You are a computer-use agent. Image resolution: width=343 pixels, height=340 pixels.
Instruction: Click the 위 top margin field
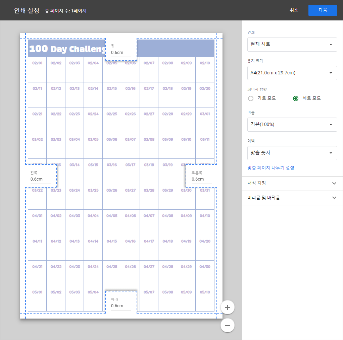pos(121,52)
